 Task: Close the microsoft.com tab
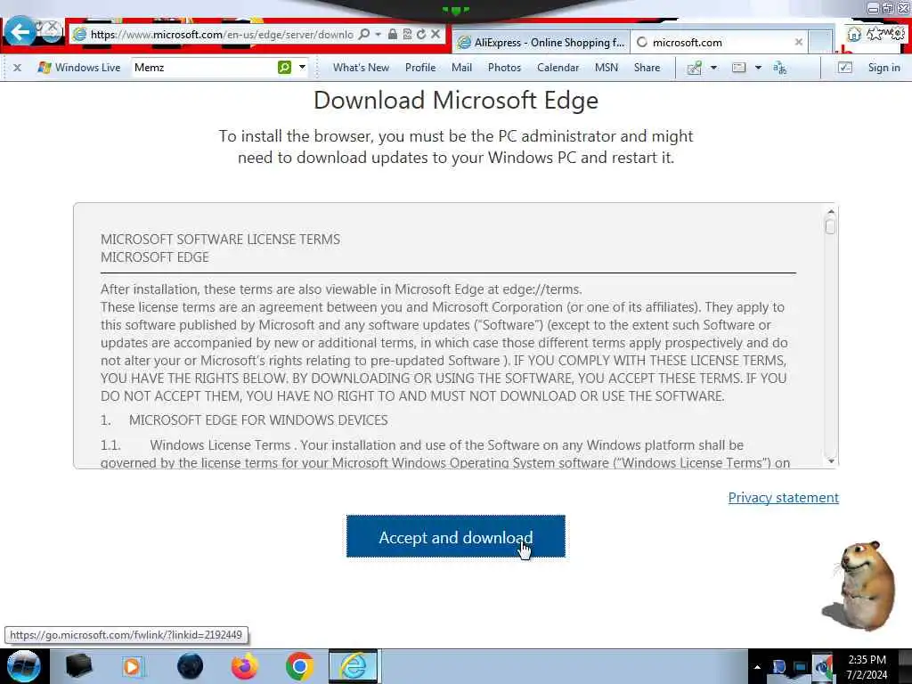tap(799, 42)
